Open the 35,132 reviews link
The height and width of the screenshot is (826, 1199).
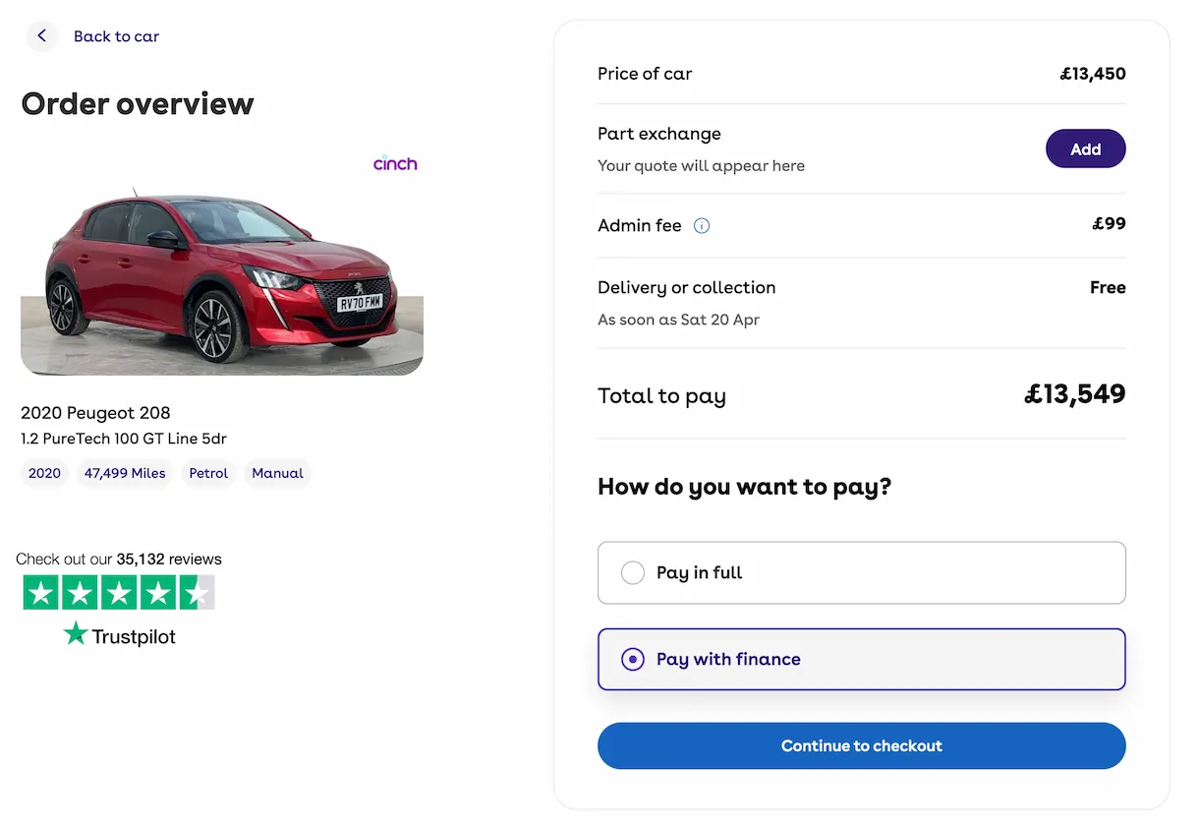click(169, 560)
